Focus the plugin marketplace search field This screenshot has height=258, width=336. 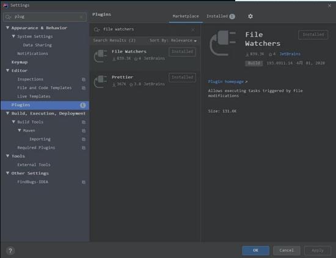145,29
